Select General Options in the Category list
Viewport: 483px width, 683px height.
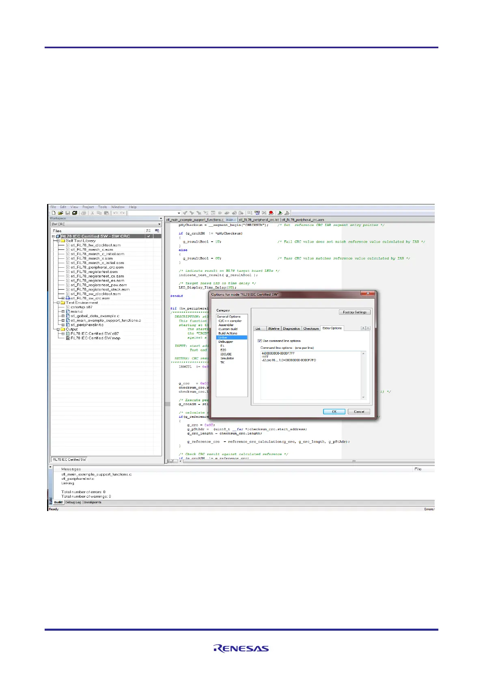point(229,317)
